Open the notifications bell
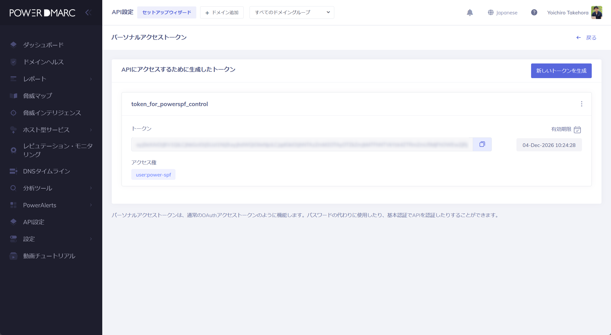 pos(470,13)
